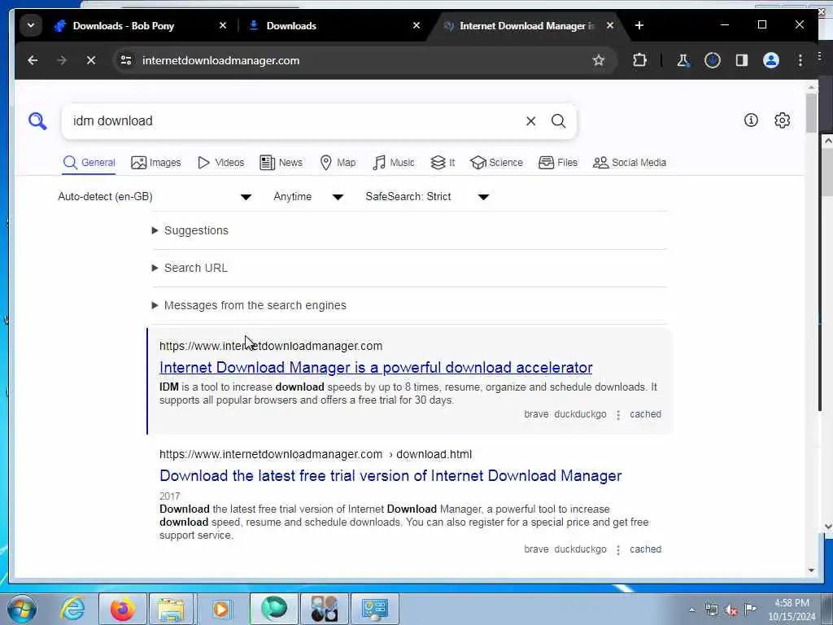Open the tab search dropdown
Viewport: 833px width, 625px height.
[31, 25]
